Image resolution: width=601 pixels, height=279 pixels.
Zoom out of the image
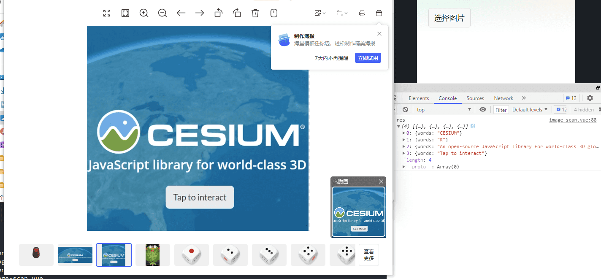pyautogui.click(x=162, y=13)
